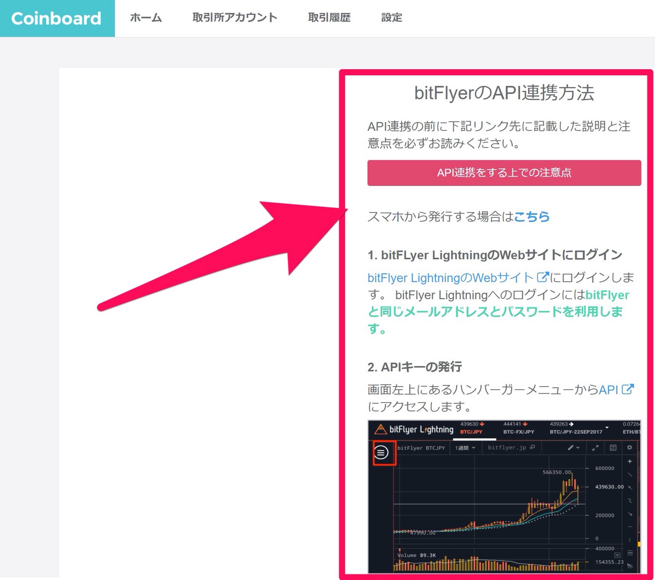Viewport: 655px width, 580px height.
Task: Follow the こちら link for smartphone issuance
Action: pyautogui.click(x=532, y=217)
